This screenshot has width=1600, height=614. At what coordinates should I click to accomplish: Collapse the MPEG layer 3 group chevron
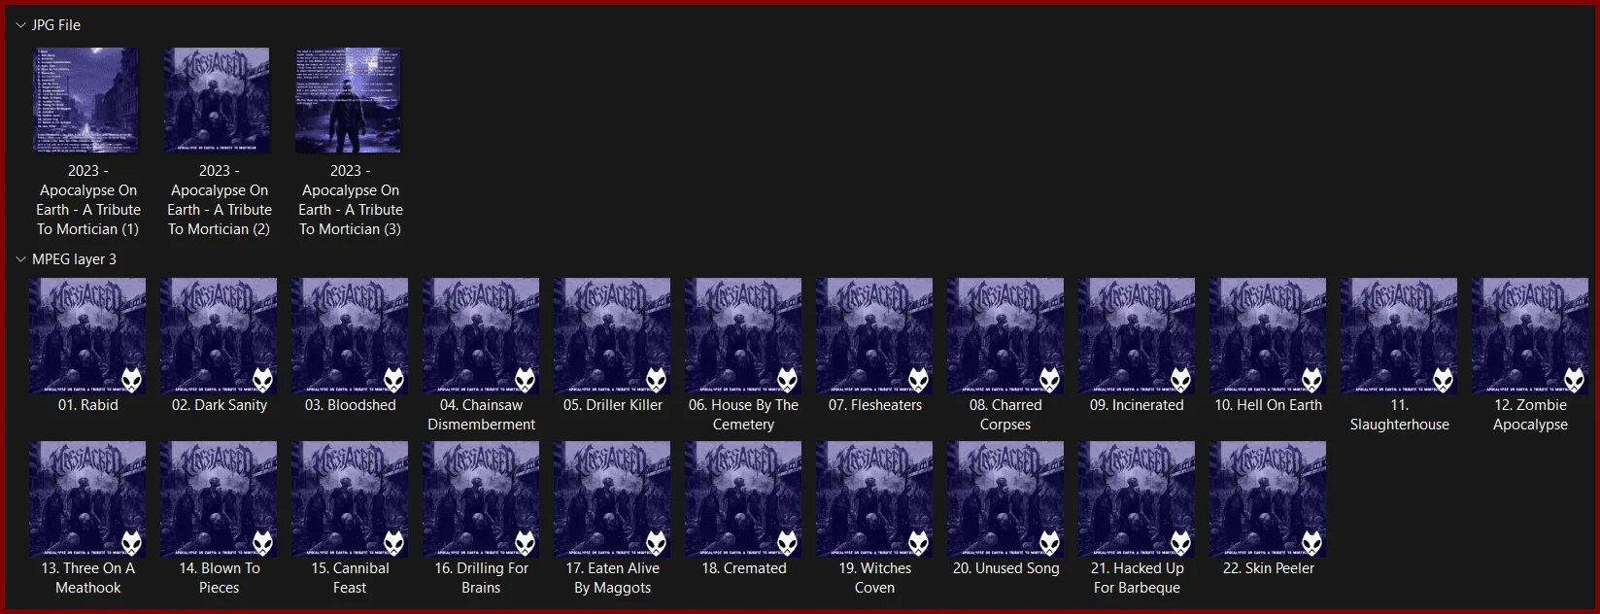20,259
